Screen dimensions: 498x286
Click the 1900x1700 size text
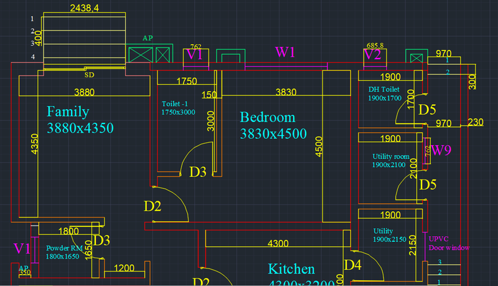pos(385,98)
